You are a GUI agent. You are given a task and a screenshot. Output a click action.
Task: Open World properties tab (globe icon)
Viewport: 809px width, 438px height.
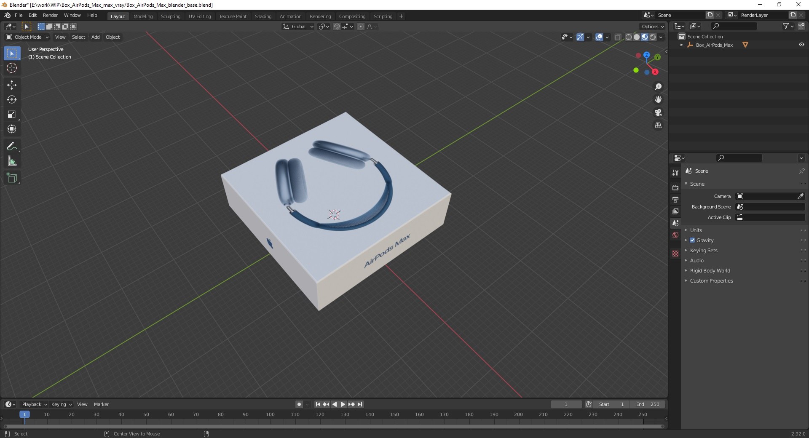[x=675, y=235]
